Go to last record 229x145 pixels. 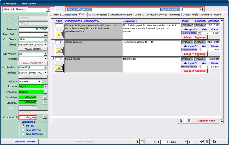coord(190,142)
